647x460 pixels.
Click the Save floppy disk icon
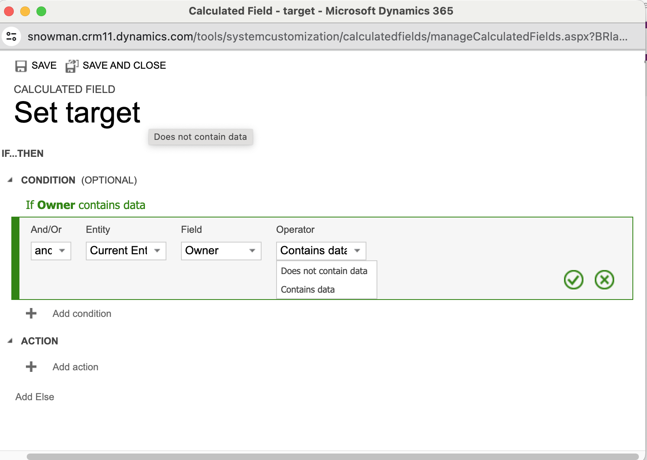21,66
